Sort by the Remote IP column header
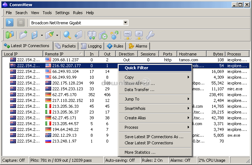 [x=64, y=54]
